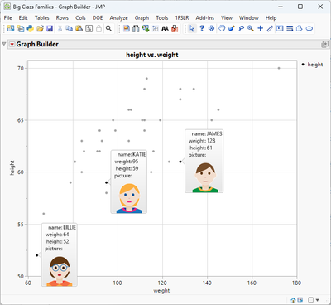Click the Python script toolbar icon

click(x=30, y=28)
